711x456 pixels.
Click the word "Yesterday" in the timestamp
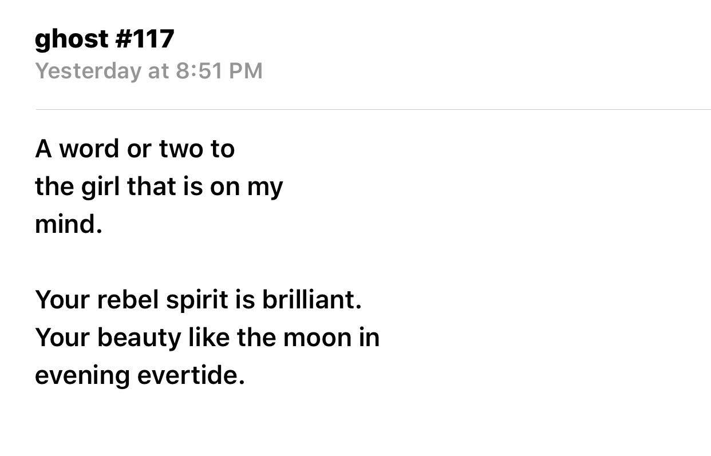pyautogui.click(x=88, y=71)
